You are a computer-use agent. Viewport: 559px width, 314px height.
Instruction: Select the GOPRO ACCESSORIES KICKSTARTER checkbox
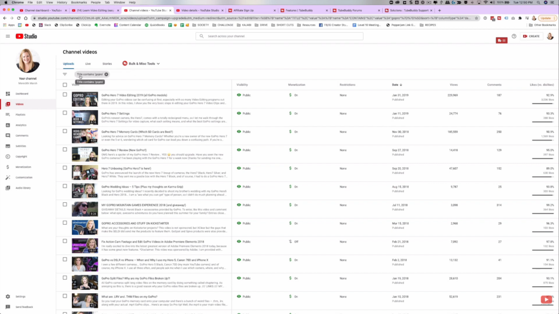[x=65, y=223]
